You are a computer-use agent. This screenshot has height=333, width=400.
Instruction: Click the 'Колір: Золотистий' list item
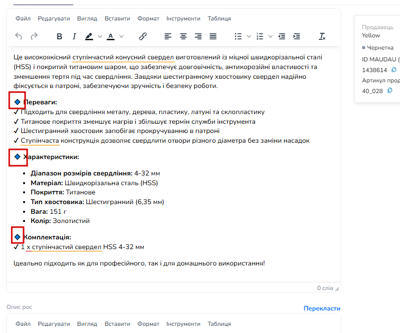coord(60,220)
